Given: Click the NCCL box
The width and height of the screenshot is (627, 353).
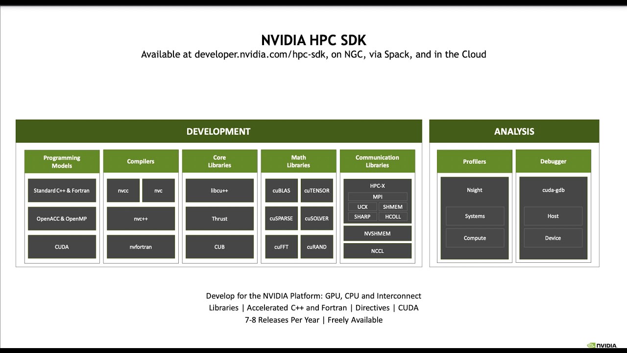Looking at the screenshot, I should click(377, 251).
